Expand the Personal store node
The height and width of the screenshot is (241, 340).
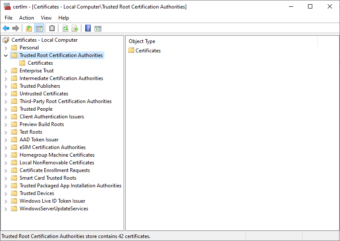click(6, 48)
